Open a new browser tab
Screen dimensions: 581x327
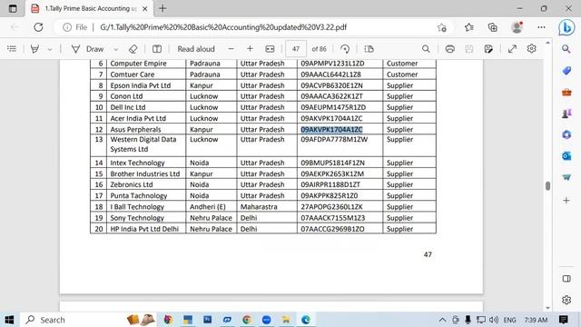(x=162, y=8)
